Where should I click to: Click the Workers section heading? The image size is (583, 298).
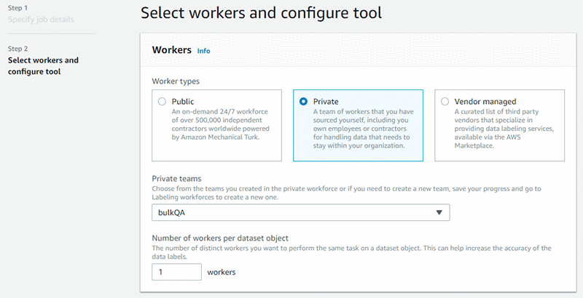(172, 49)
